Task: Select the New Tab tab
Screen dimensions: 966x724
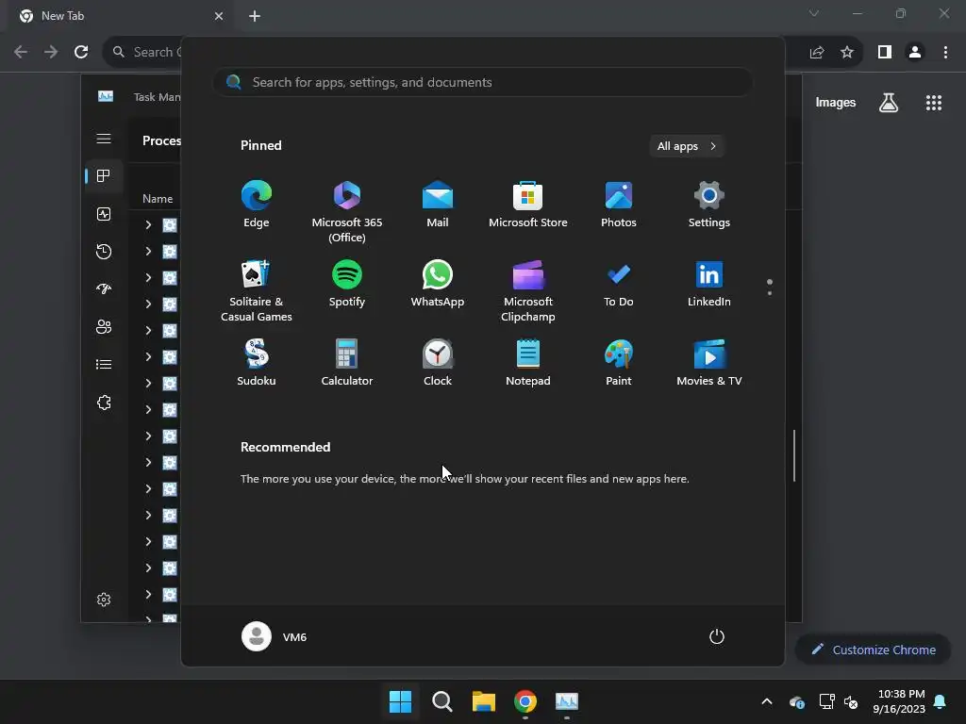Action: click(x=120, y=16)
